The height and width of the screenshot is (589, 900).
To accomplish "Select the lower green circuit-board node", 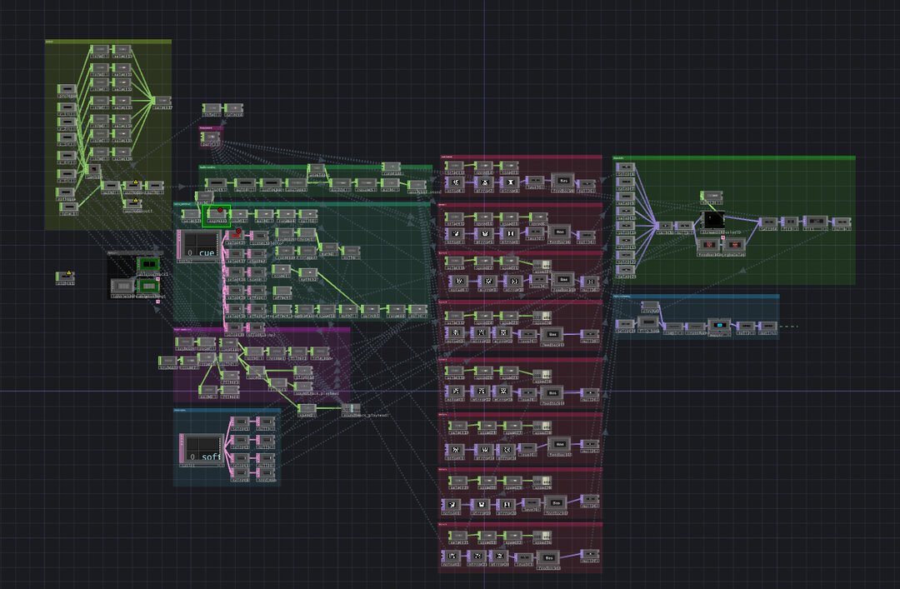I will (150, 286).
